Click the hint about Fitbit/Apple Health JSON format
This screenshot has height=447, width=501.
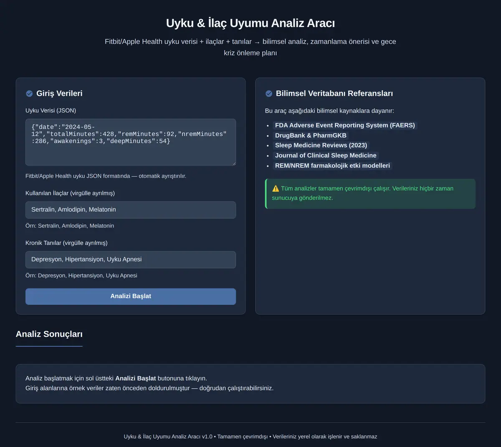point(106,176)
